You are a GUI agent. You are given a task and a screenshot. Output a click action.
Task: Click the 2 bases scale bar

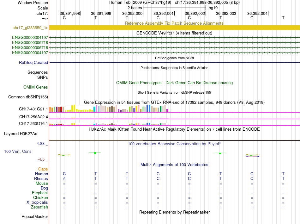click(174, 8)
